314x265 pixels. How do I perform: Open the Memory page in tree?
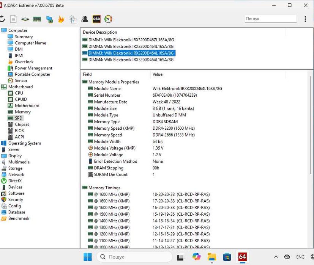pyautogui.click(x=23, y=112)
